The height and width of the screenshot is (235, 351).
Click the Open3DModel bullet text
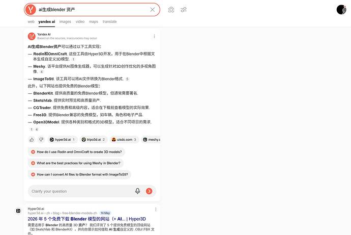(x=93, y=122)
